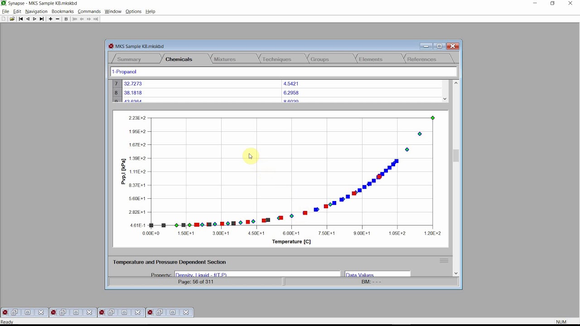Click the plus toolbar icon
This screenshot has width=580, height=326.
click(x=50, y=19)
